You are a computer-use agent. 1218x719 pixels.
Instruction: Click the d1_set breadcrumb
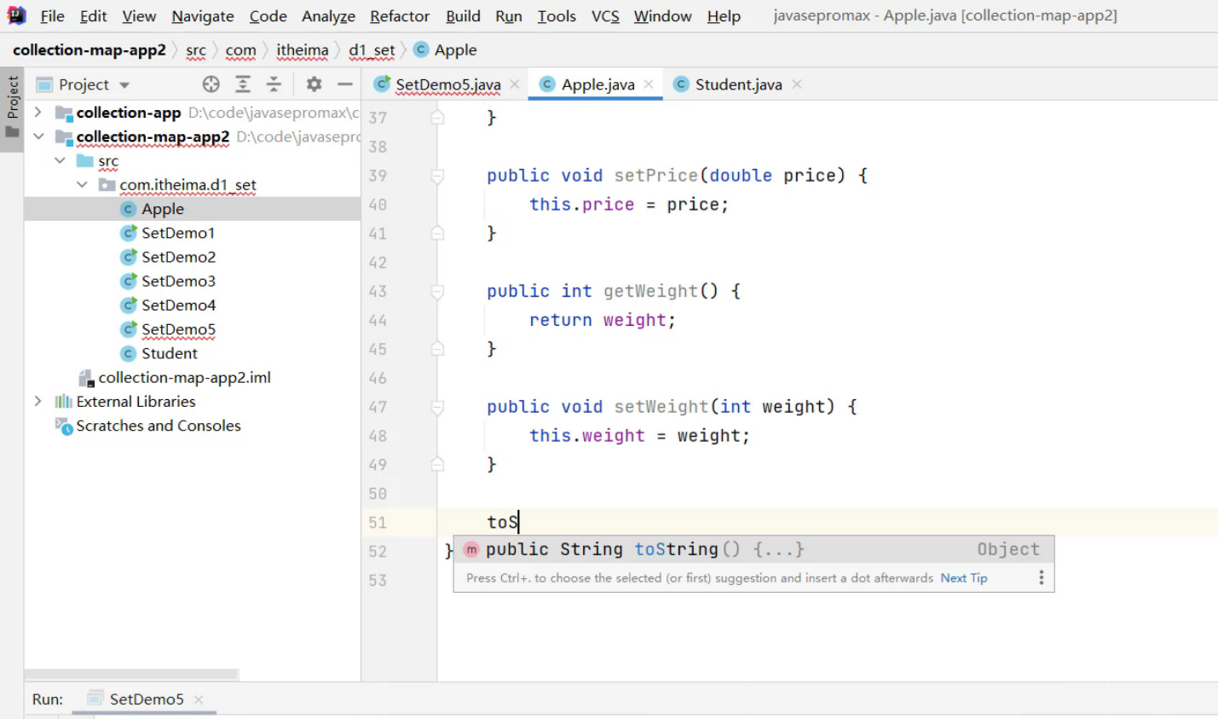click(372, 50)
